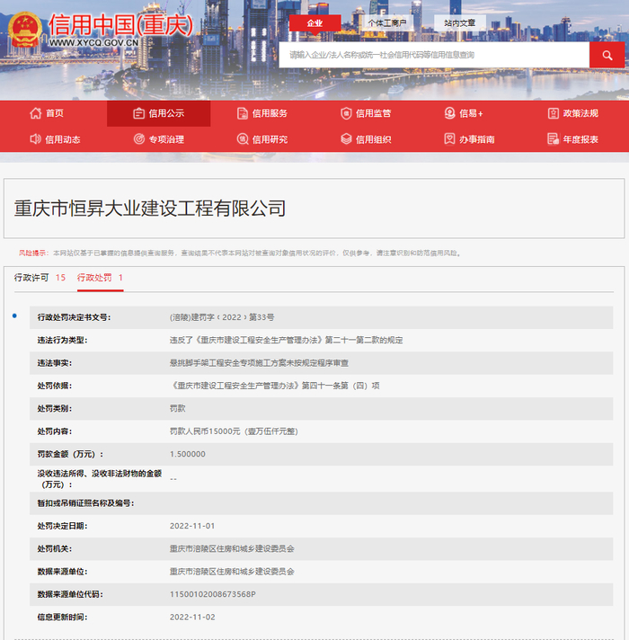
Task: Open the 政策法规 navigation item
Action: point(580,113)
